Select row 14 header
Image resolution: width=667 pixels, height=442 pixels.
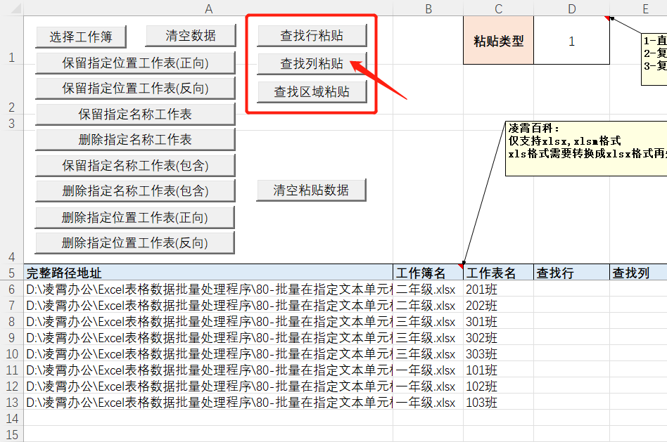coord(11,418)
